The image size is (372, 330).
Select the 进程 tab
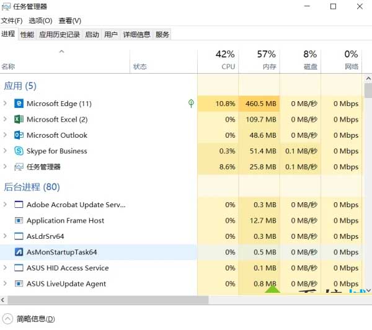click(9, 34)
